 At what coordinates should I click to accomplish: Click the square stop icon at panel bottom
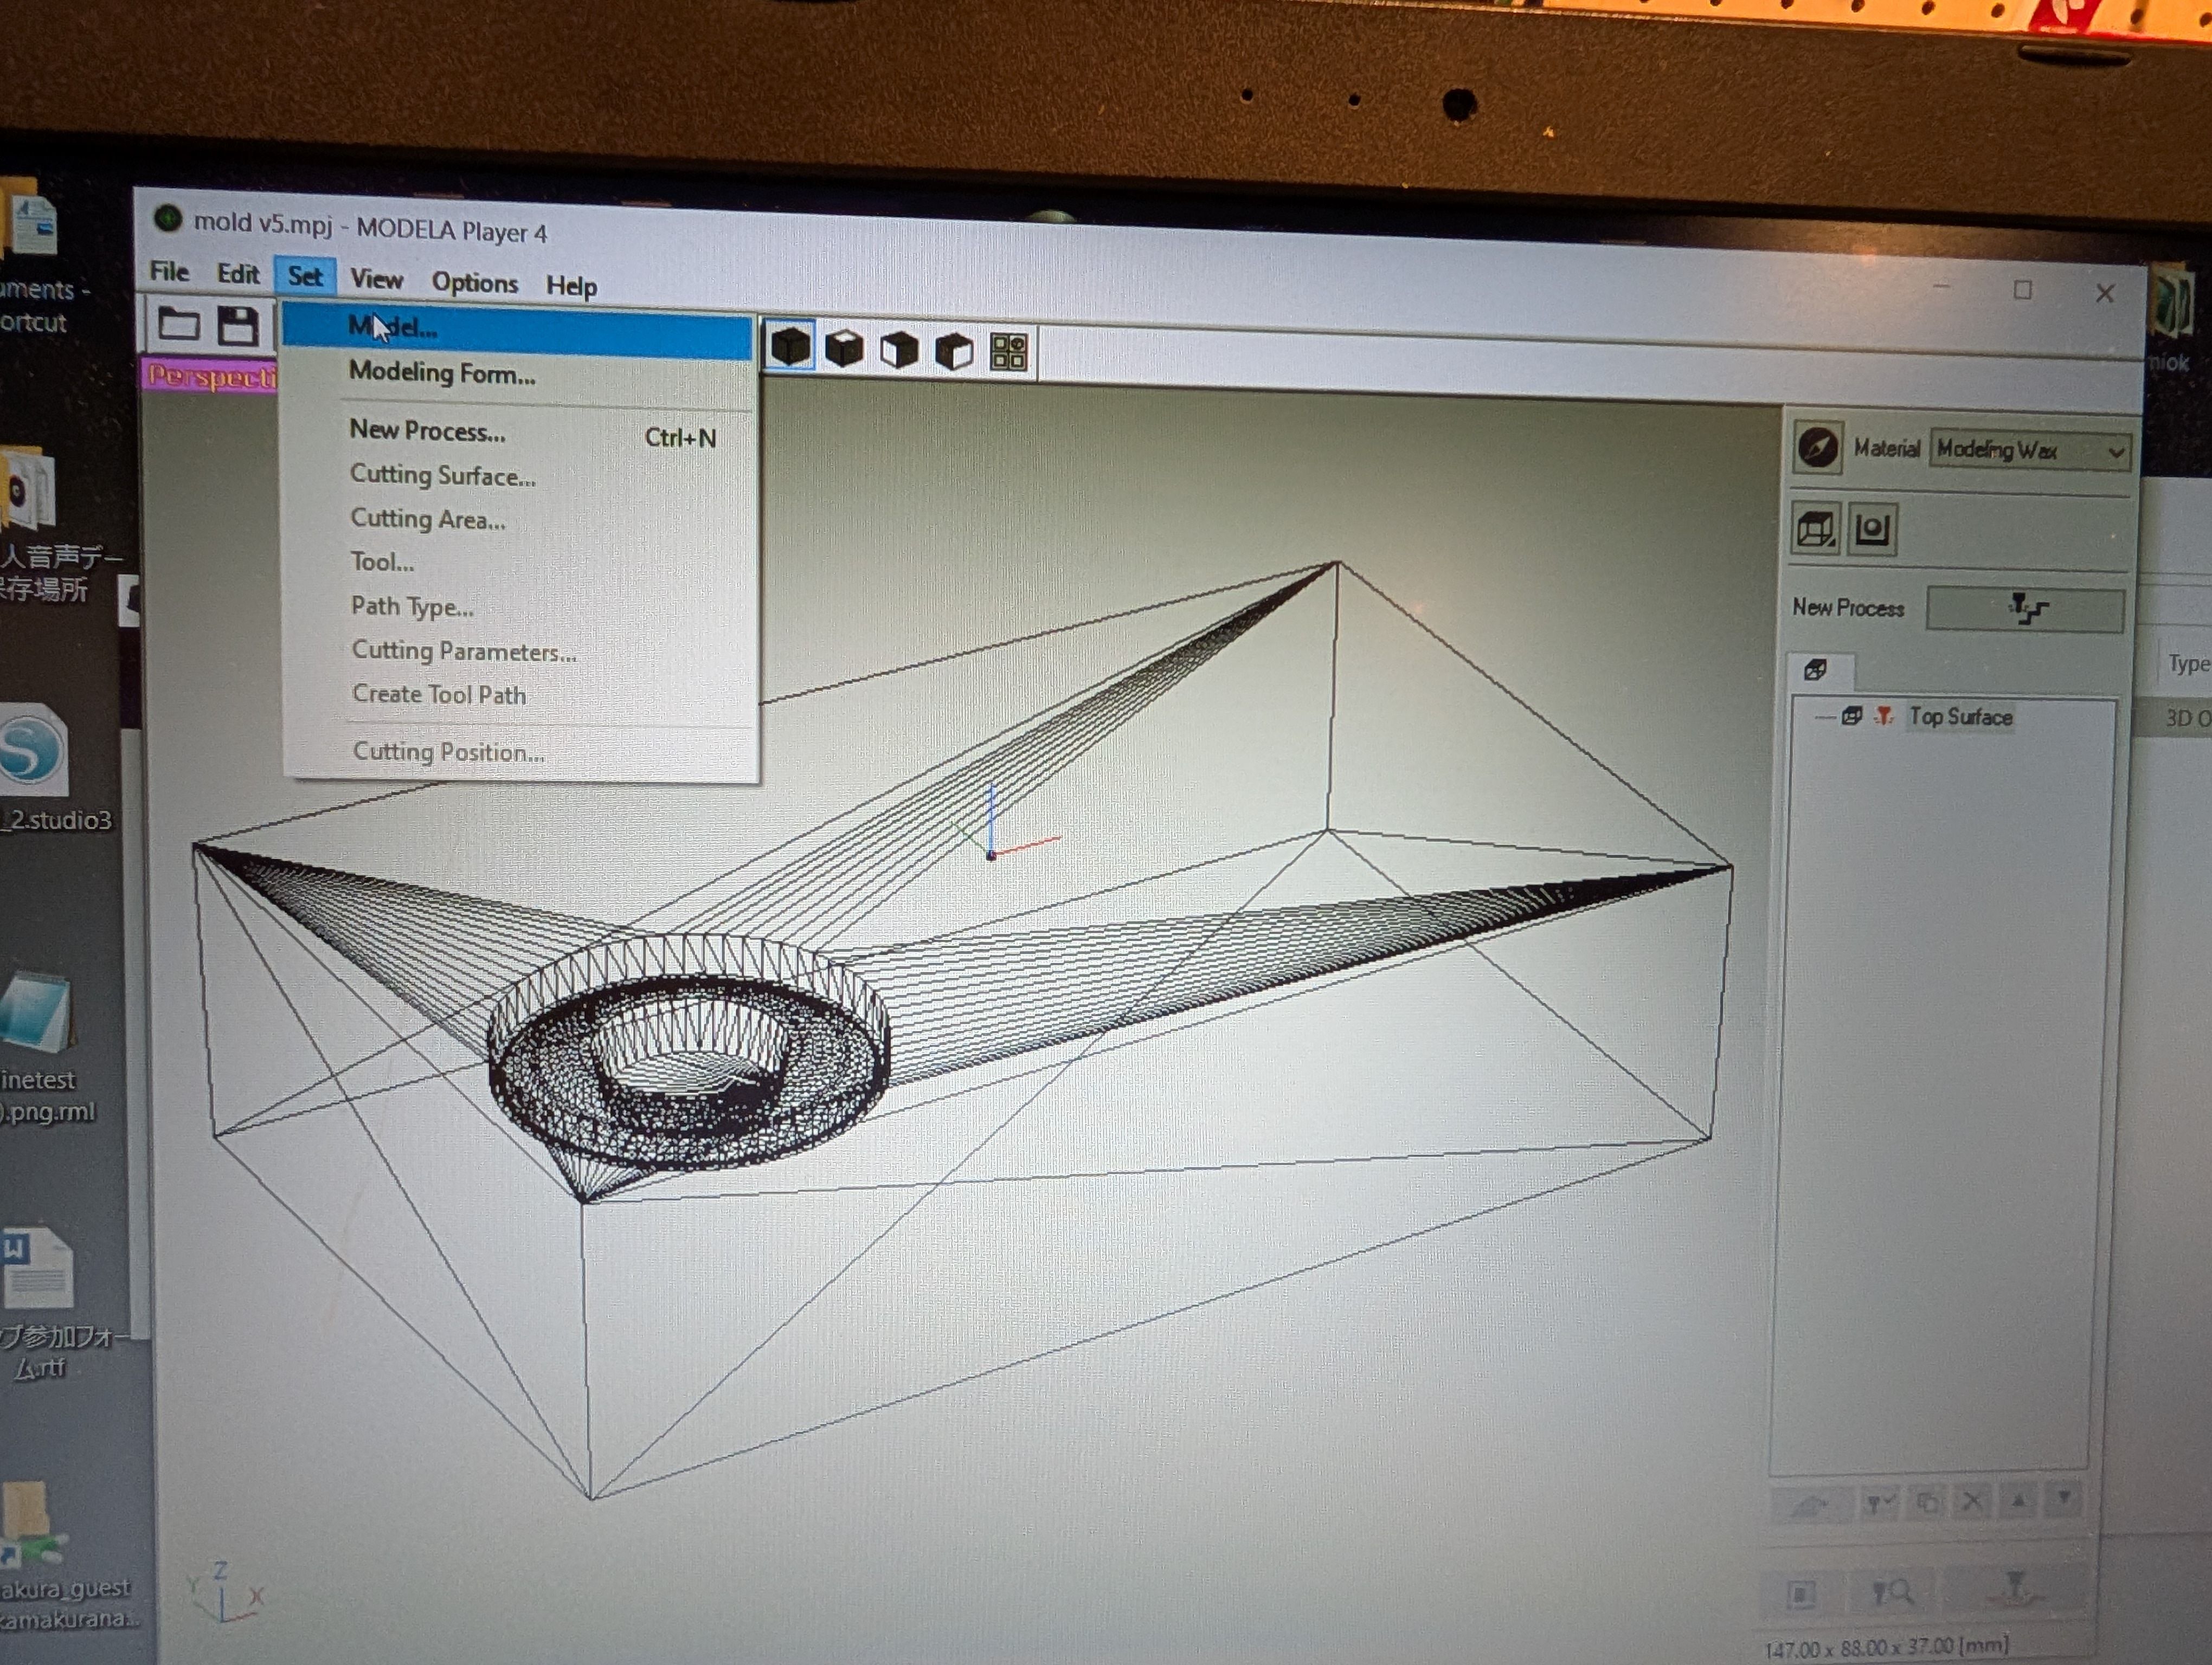(1801, 1593)
